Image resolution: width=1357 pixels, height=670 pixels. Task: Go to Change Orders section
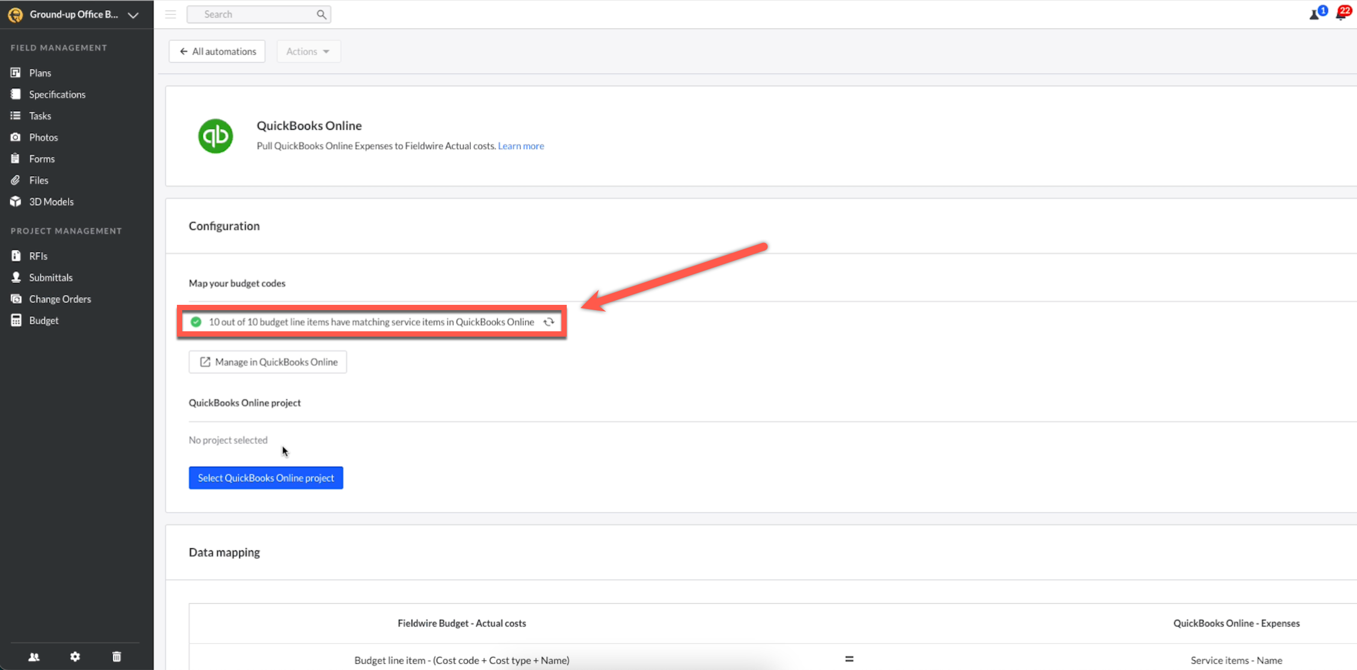pyautogui.click(x=60, y=299)
